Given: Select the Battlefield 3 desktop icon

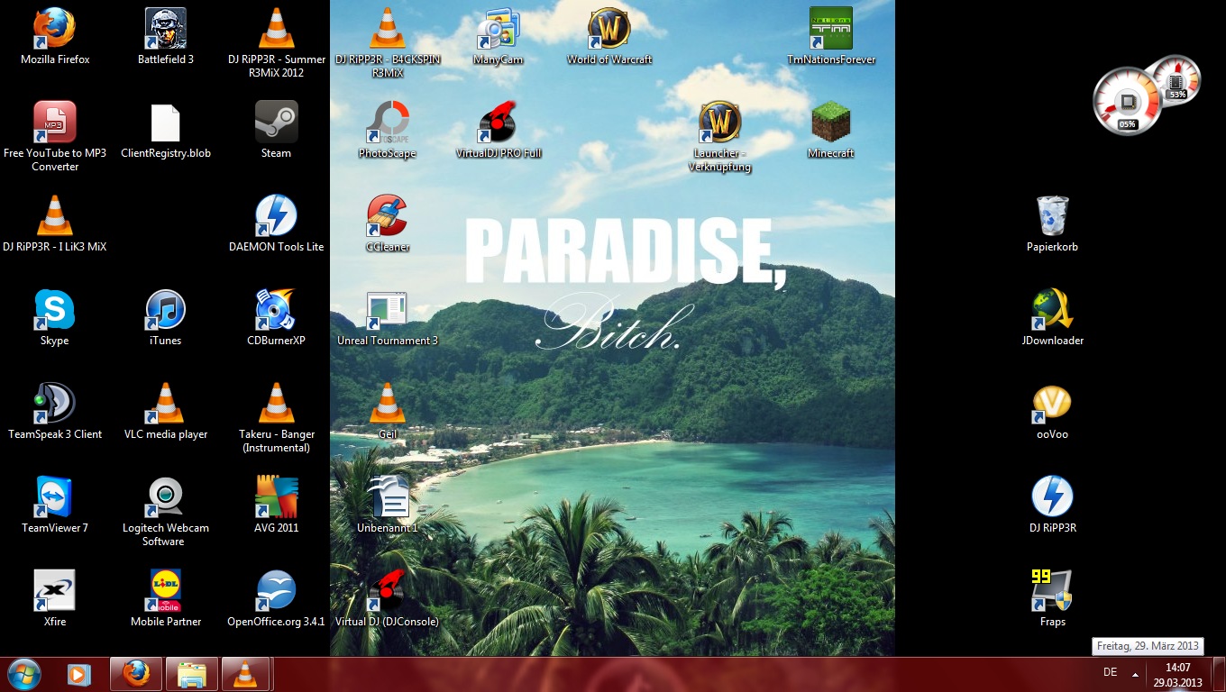Looking at the screenshot, I should click(166, 30).
